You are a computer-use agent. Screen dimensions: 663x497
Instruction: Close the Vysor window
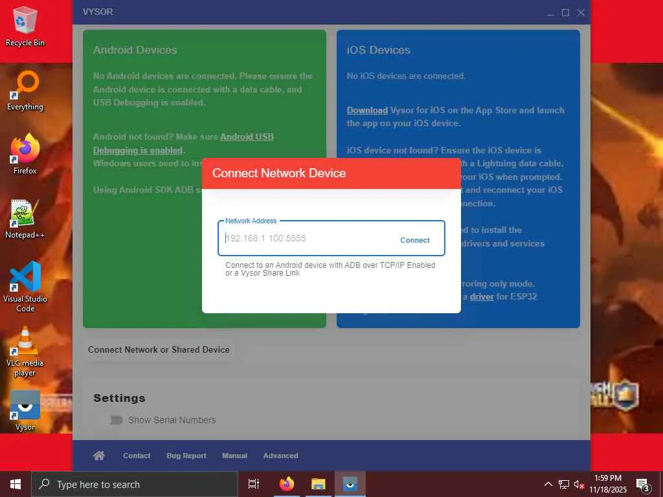pos(581,13)
